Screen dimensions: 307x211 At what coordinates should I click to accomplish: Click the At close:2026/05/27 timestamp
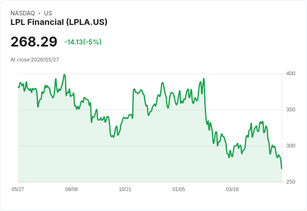[35, 60]
